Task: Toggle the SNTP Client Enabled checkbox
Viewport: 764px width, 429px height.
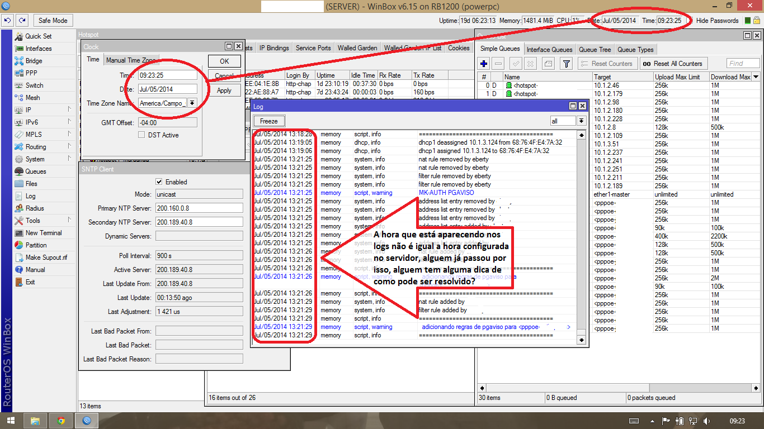Action: 159,182
